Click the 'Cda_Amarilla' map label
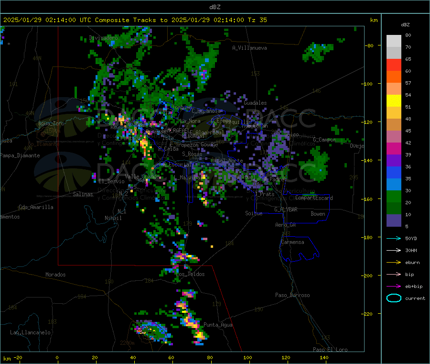Viewport: 430px width, 364px height. [x=36, y=207]
